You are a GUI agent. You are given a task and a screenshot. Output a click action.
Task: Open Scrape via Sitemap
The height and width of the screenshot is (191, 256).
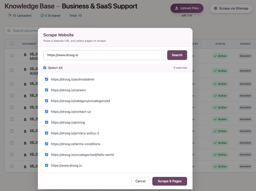pyautogui.click(x=231, y=8)
